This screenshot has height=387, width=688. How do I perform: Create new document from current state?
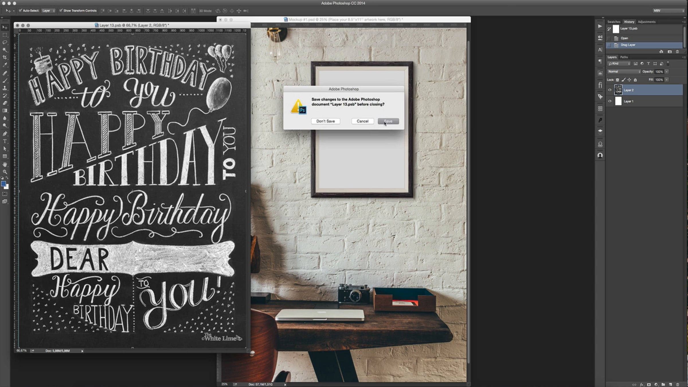coord(661,52)
